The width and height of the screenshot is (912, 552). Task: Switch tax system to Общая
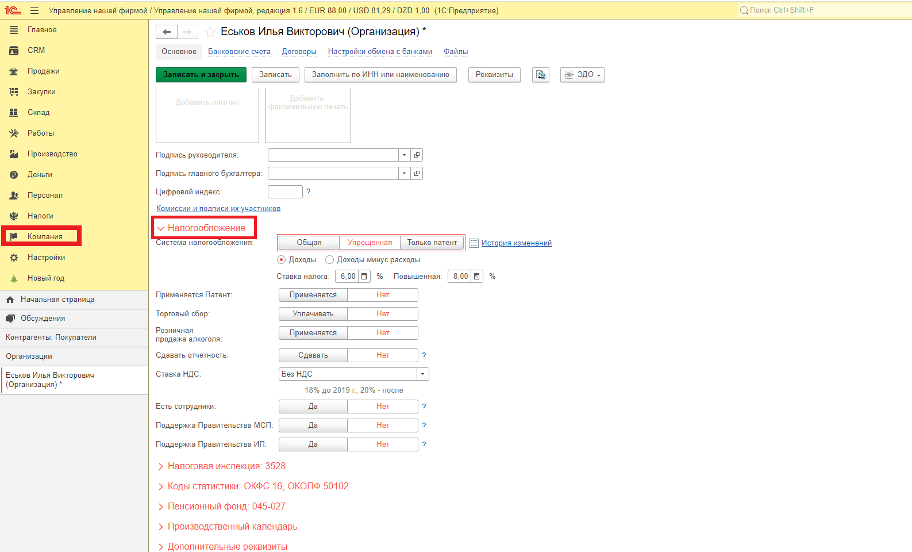[309, 243]
